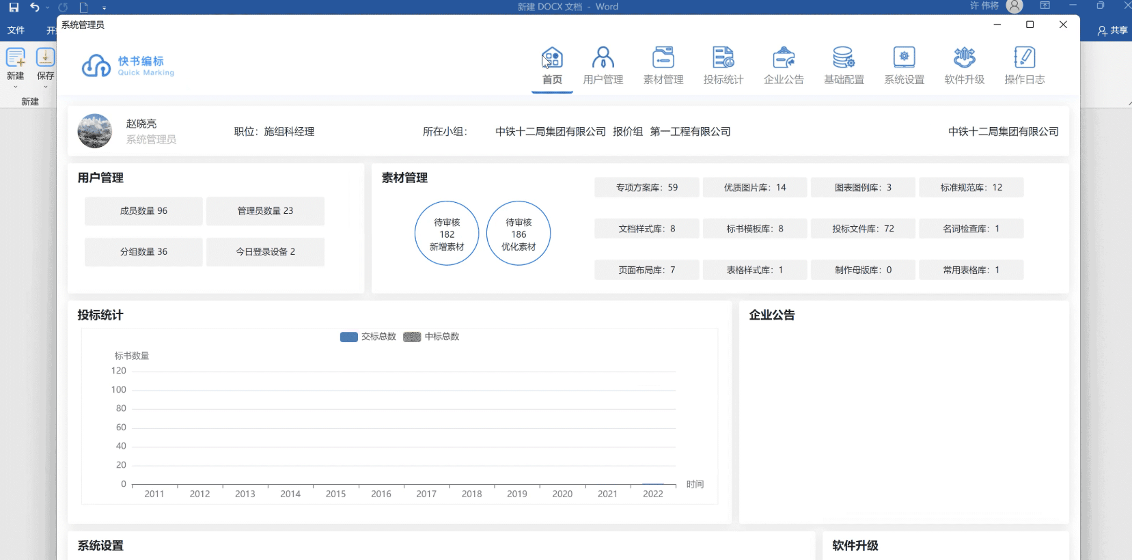Click the 待审核 182 新增素材 circle

click(447, 234)
